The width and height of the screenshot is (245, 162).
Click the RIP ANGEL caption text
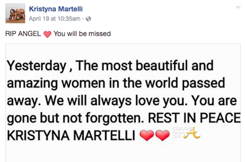click(23, 34)
